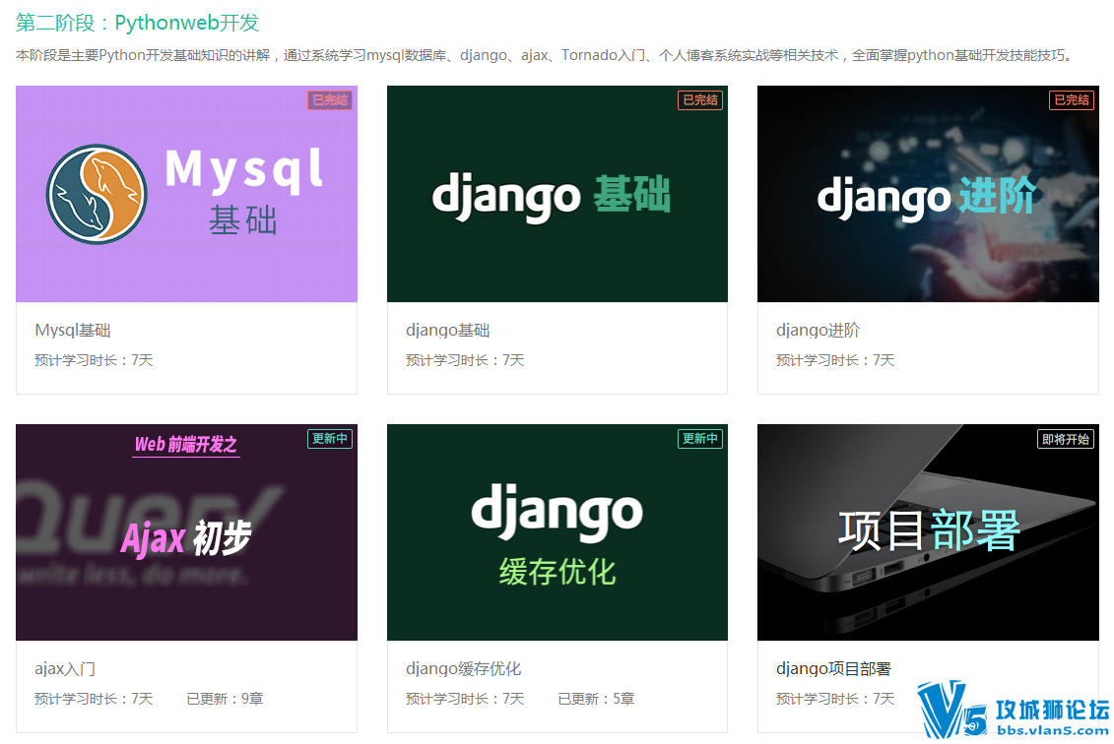1114x744 pixels.
Task: Click the 即将开始 badge on 项目部署 card
Action: [x=1066, y=440]
